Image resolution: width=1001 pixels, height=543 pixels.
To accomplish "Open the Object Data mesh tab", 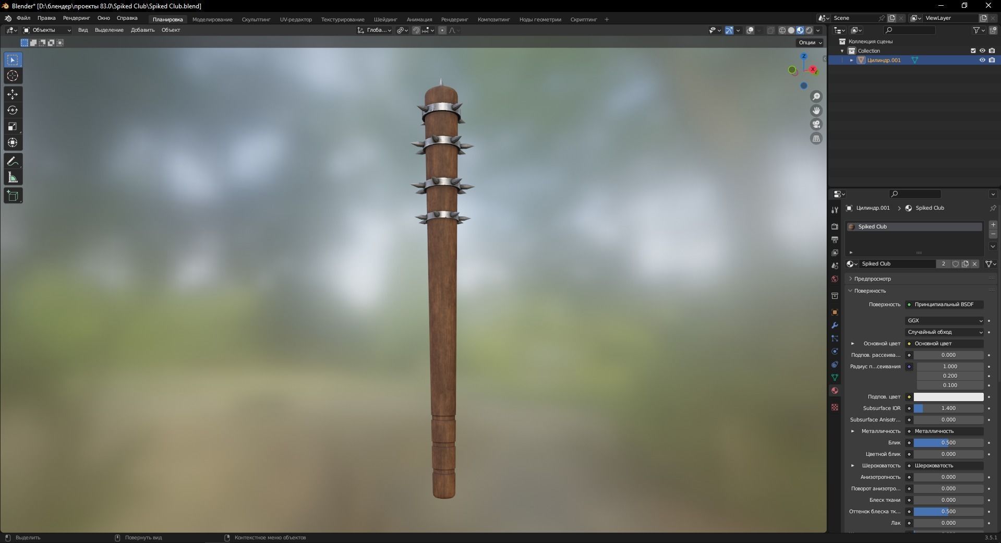I will pyautogui.click(x=835, y=377).
